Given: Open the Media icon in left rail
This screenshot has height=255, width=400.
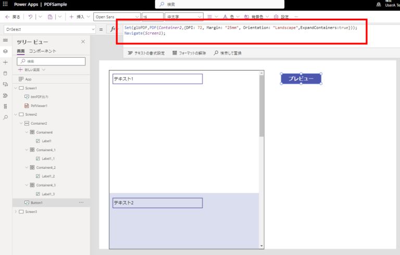Looking at the screenshot, I should [5, 84].
